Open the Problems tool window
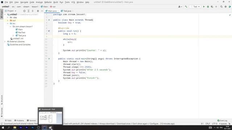The width and height of the screenshot is (232, 130). click(19, 121)
